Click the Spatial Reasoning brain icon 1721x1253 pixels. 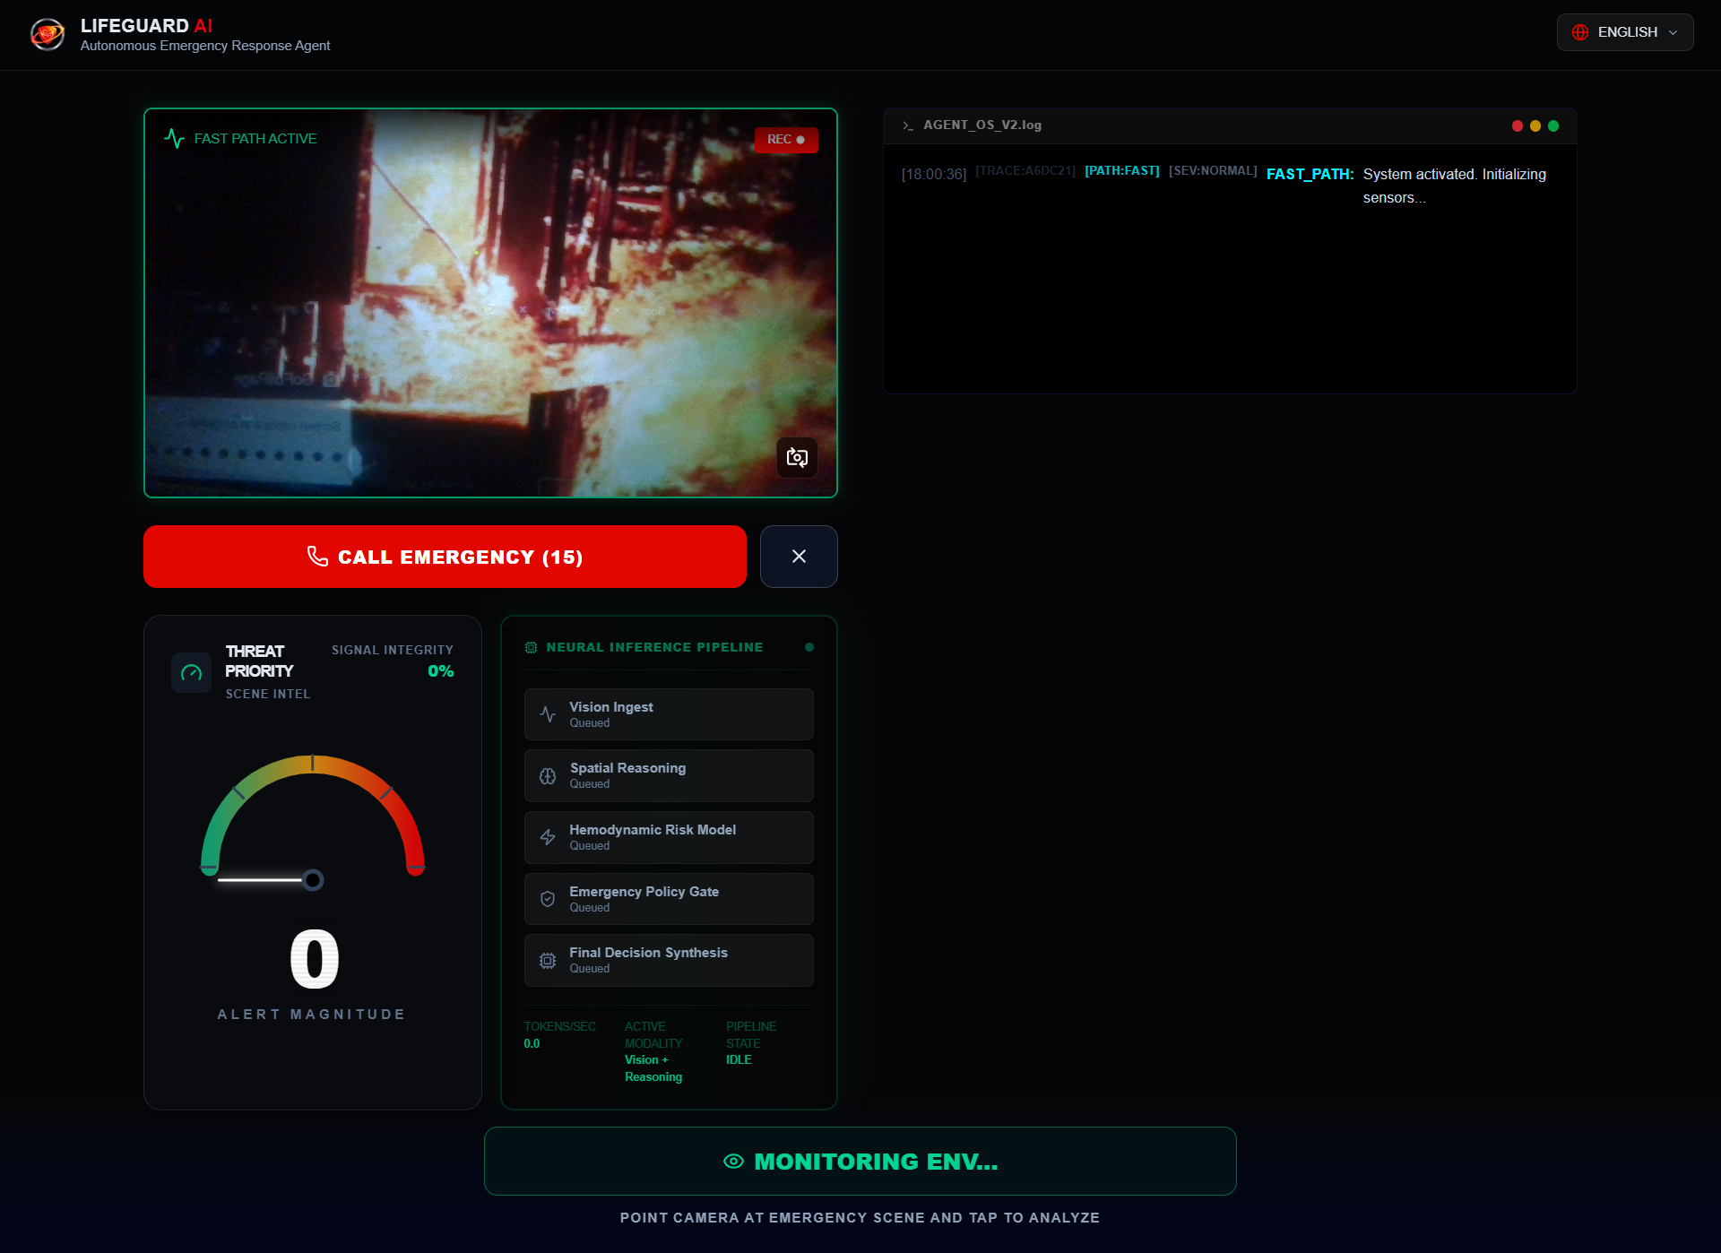[x=548, y=776]
